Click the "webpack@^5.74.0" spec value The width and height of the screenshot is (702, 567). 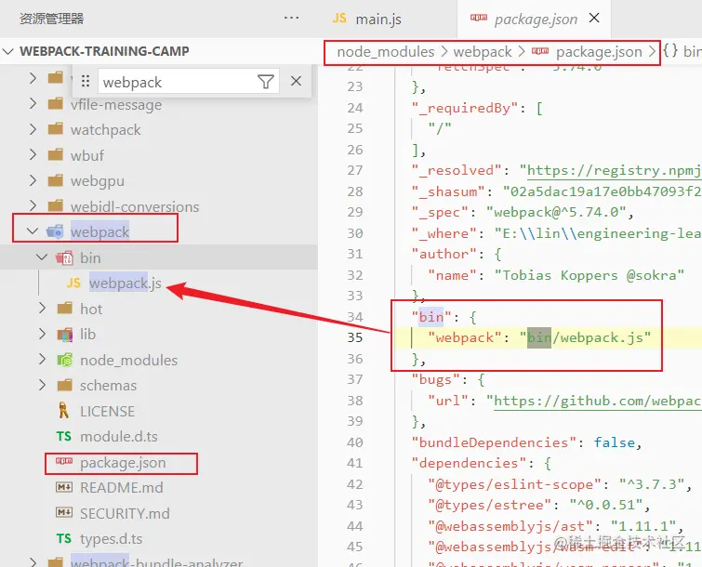pyautogui.click(x=556, y=212)
